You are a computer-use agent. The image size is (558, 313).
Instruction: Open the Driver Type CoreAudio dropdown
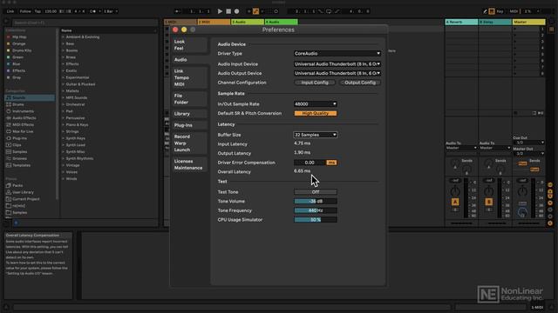[x=337, y=54]
